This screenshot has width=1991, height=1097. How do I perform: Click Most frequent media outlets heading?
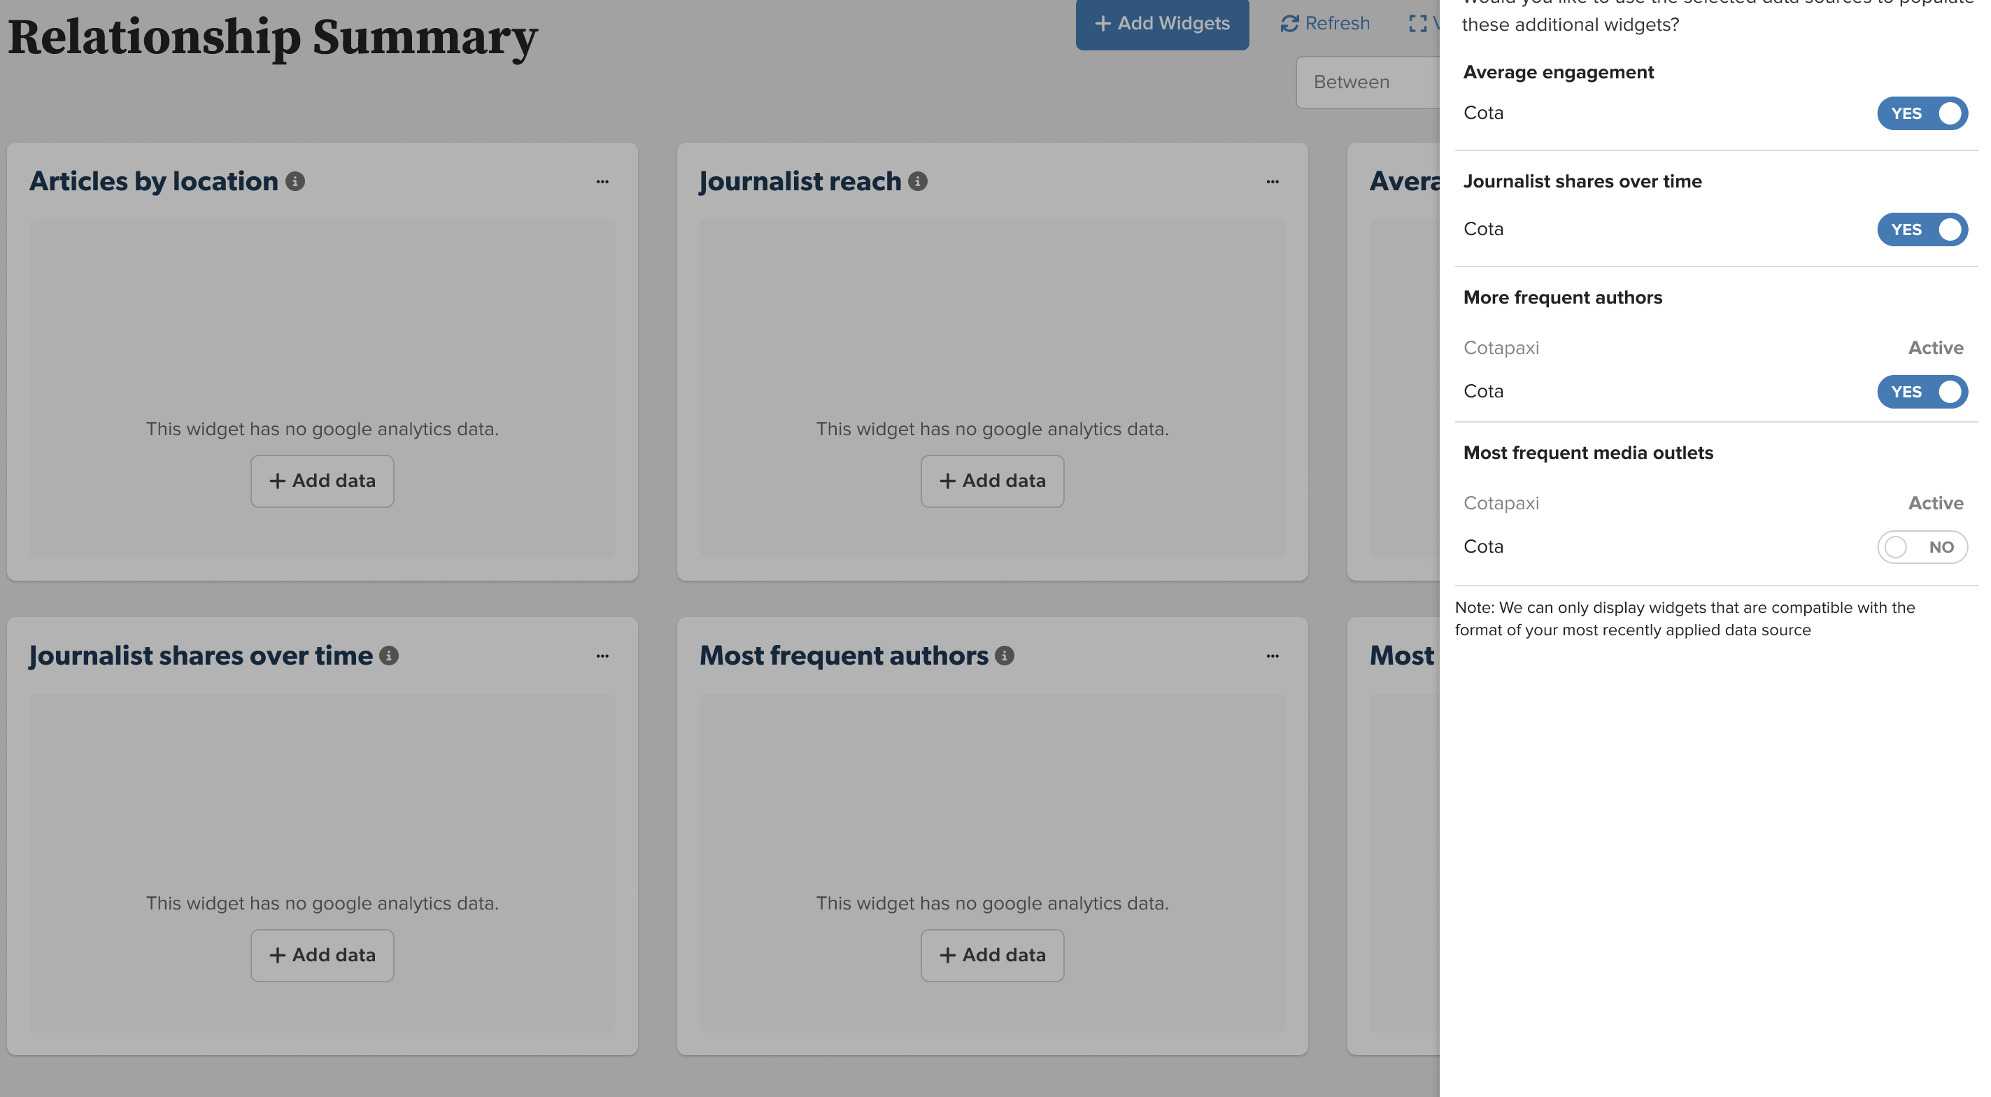click(1588, 453)
